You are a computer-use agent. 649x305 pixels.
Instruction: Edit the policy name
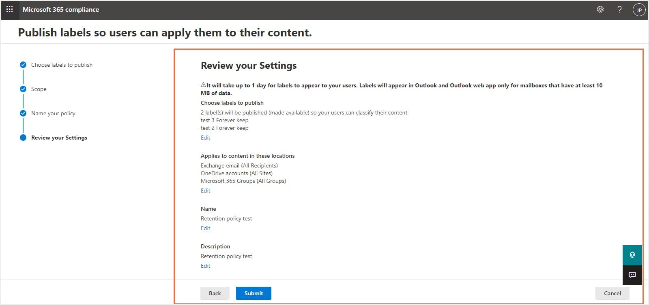(205, 228)
